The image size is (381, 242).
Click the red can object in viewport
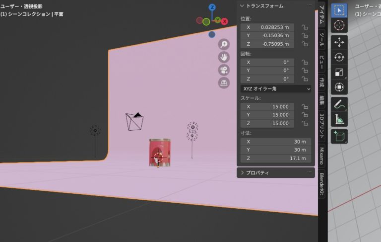(160, 153)
